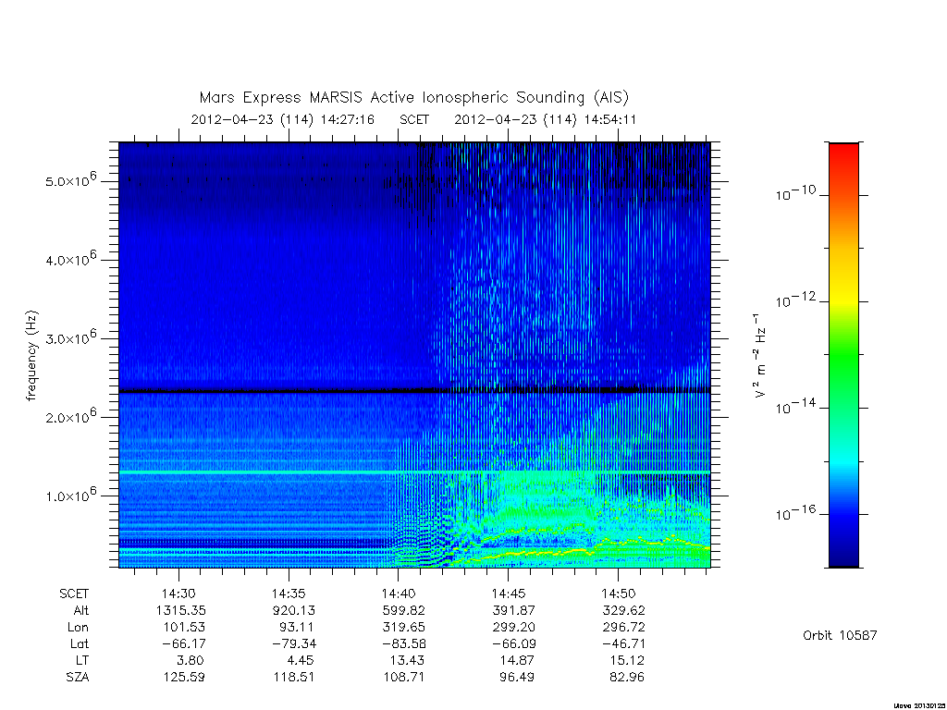Click the SZA value 82.96
Image resolution: width=947 pixels, height=710 pixels.
pyautogui.click(x=627, y=677)
